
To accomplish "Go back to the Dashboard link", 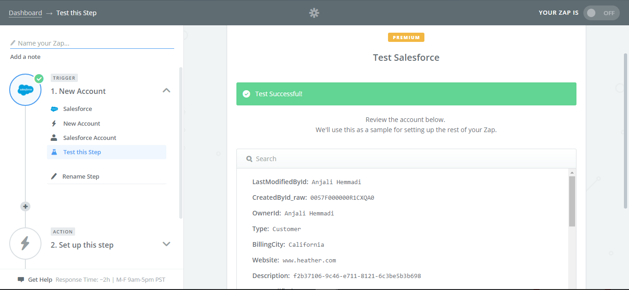I will pyautogui.click(x=25, y=13).
